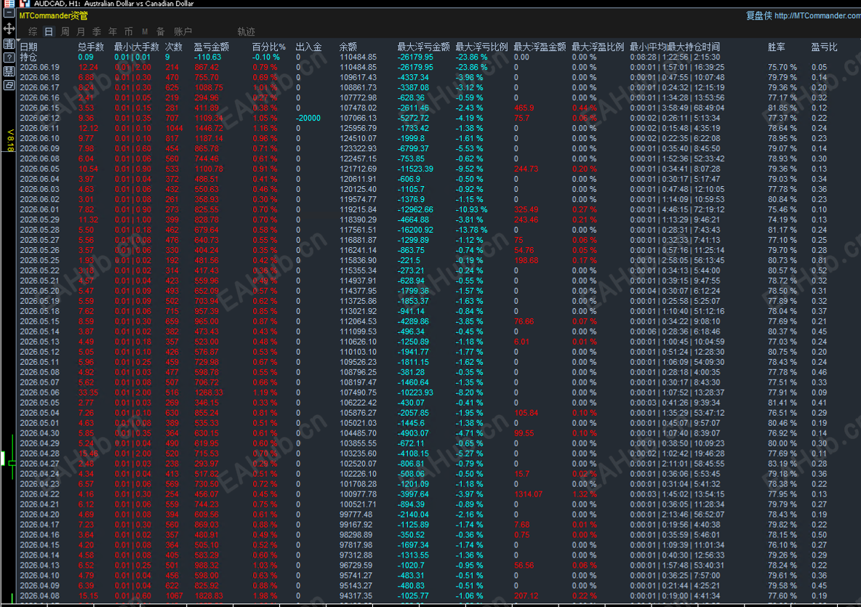The height and width of the screenshot is (607, 861).
Task: Click the 日期 column header
Action: [x=28, y=47]
